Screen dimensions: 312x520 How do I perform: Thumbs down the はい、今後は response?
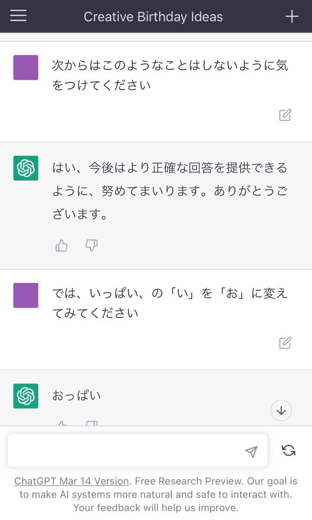pos(91,245)
